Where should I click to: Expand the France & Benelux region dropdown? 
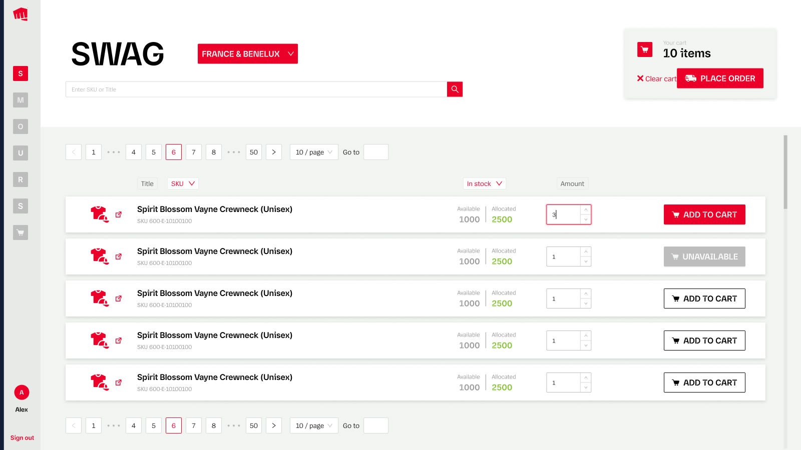click(248, 54)
